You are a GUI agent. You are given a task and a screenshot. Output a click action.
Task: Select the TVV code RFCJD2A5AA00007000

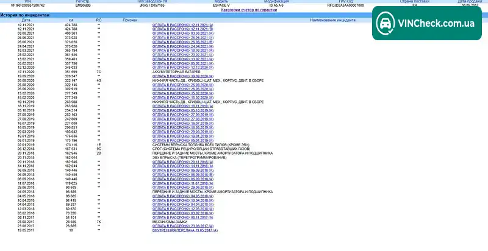click(x=345, y=5)
